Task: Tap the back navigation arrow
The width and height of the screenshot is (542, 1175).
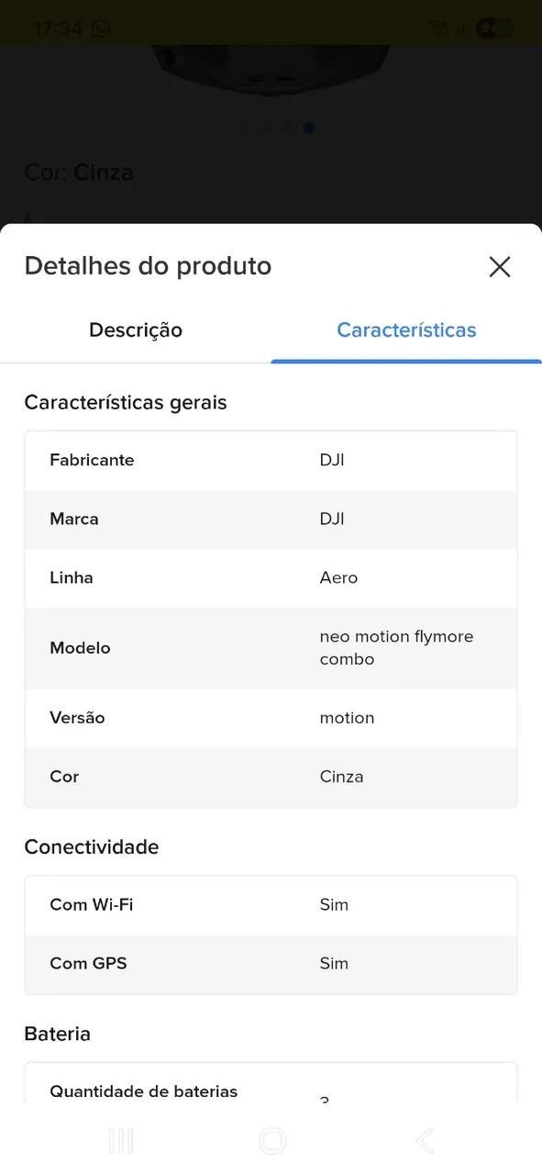Action: click(x=424, y=1140)
